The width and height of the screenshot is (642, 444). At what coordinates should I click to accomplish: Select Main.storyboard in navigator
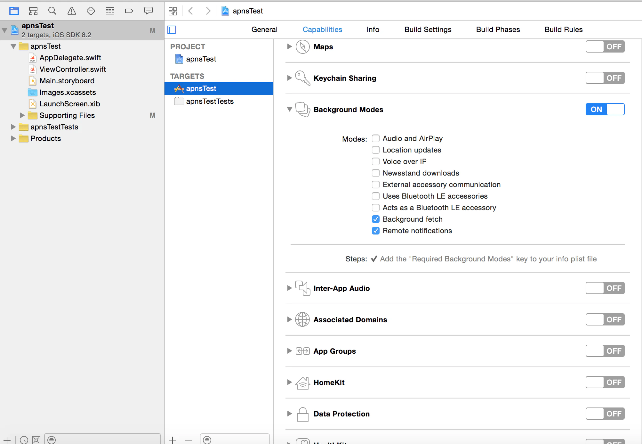click(x=67, y=81)
